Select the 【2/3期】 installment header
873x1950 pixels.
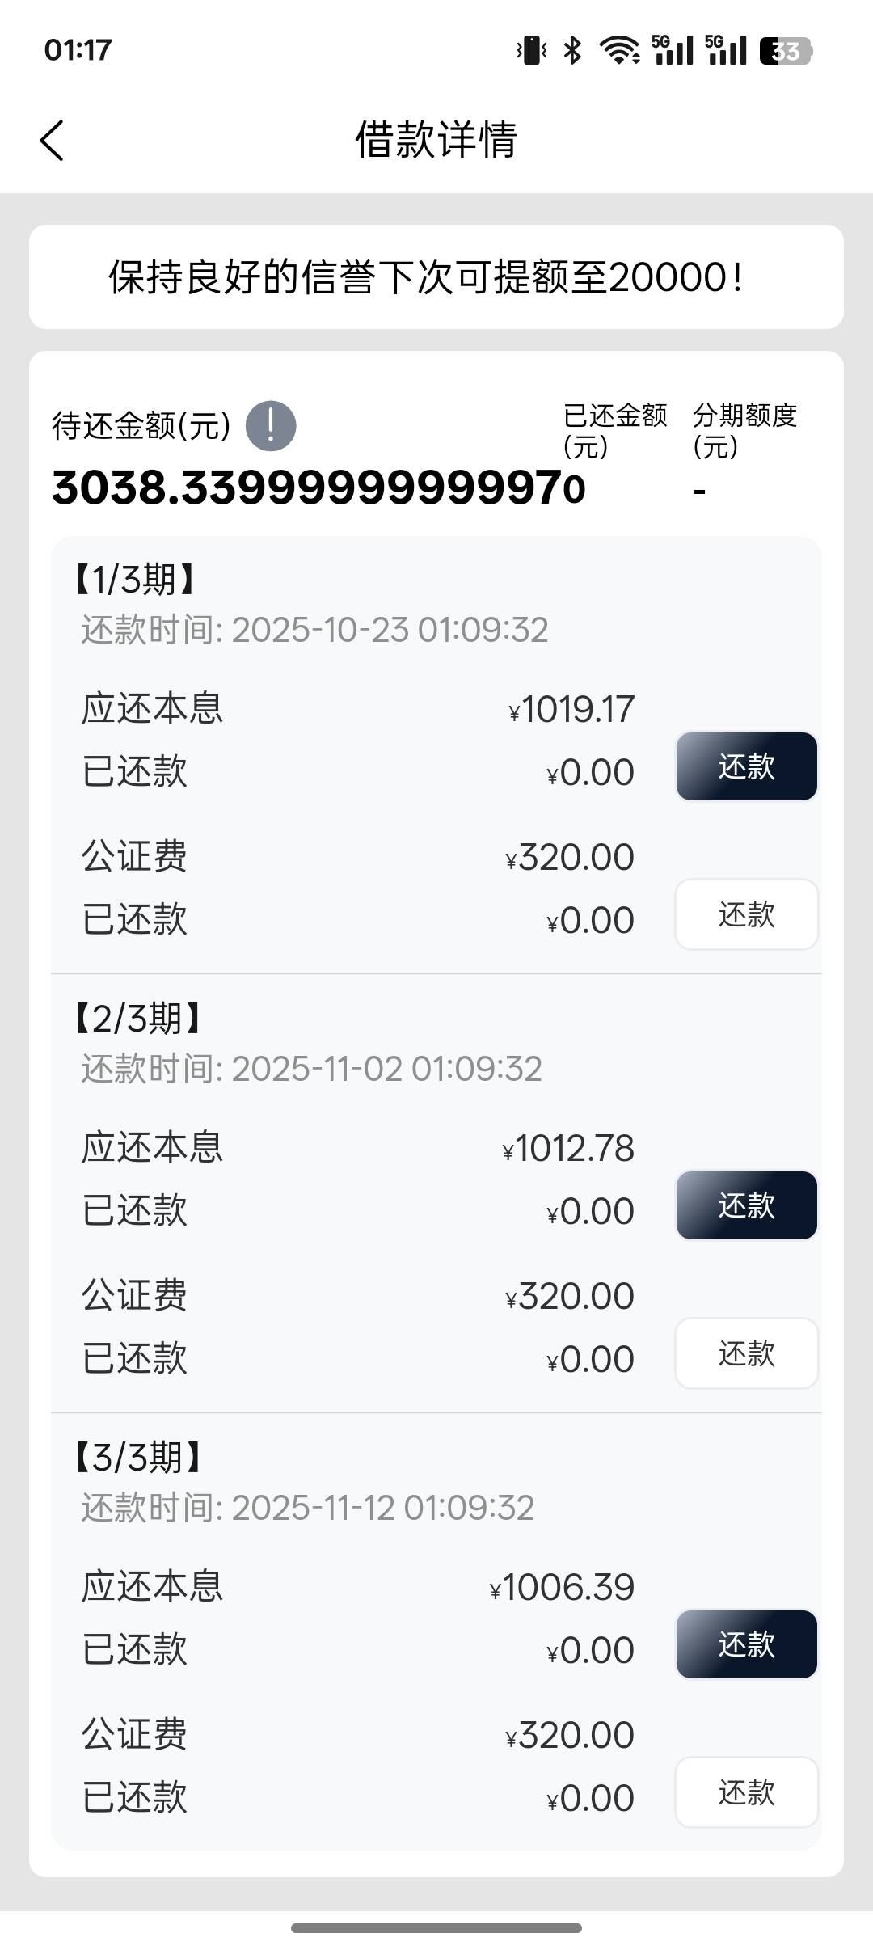click(x=137, y=1018)
